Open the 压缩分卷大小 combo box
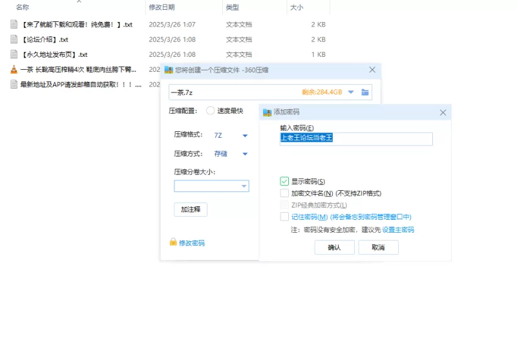This screenshot has height=357, width=517. [244, 186]
